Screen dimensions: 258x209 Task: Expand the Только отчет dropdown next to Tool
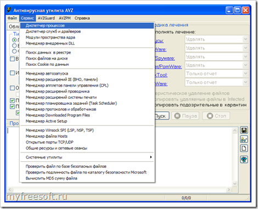(245, 74)
